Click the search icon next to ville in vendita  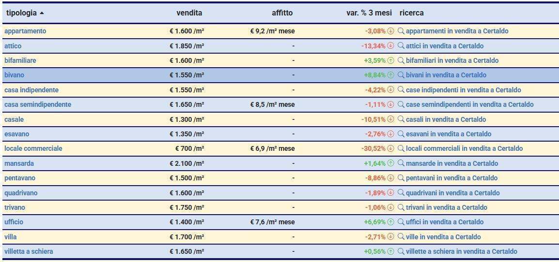[x=401, y=237]
